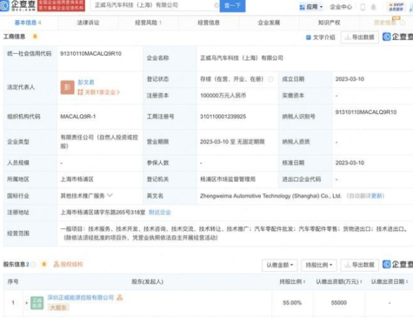Click 导出数据 button in 工商信息 section
The image size is (413, 318).
coord(360,37)
